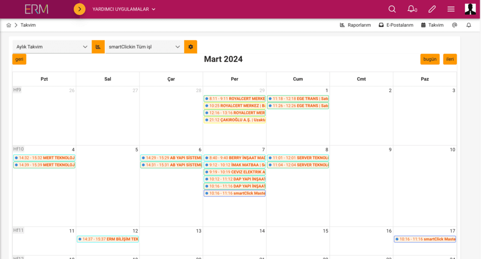Open smartClick Master event on 7th
This screenshot has height=259, width=481.
235,193
